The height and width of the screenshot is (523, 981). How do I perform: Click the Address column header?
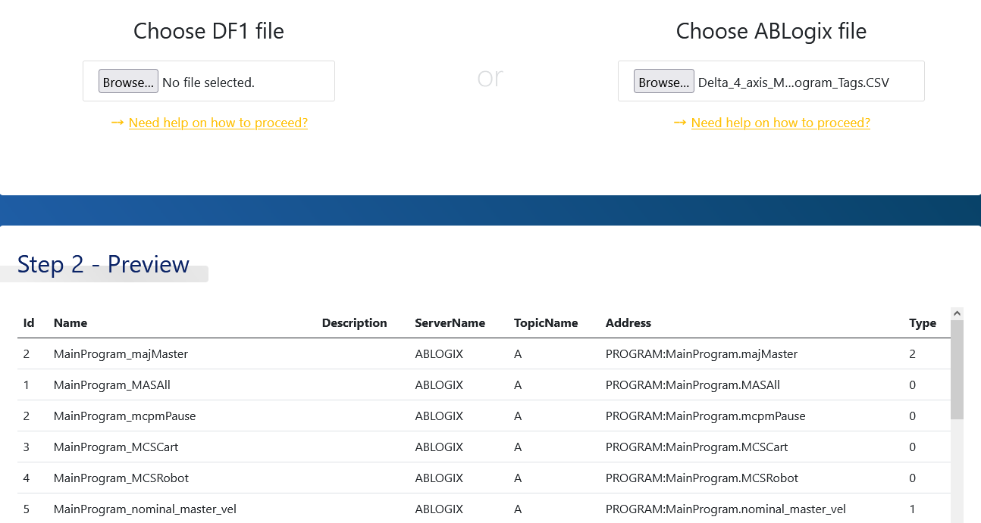tap(628, 322)
